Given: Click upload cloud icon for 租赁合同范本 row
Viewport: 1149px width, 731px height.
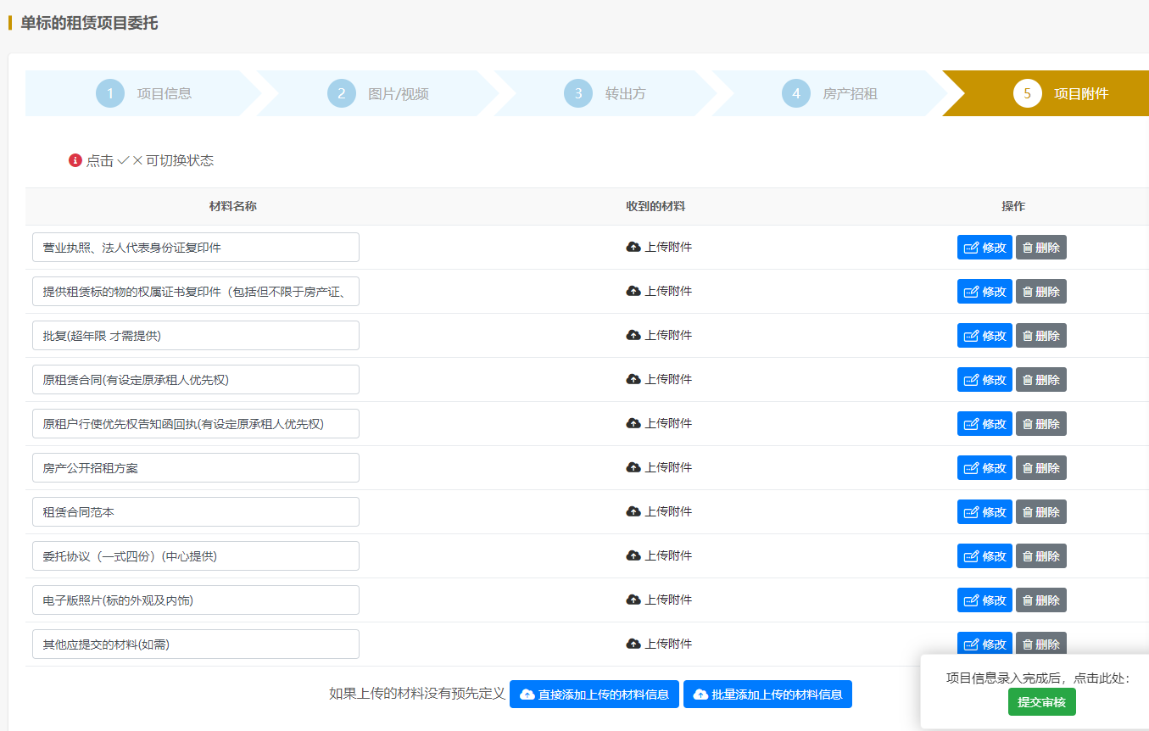Looking at the screenshot, I should coord(633,511).
